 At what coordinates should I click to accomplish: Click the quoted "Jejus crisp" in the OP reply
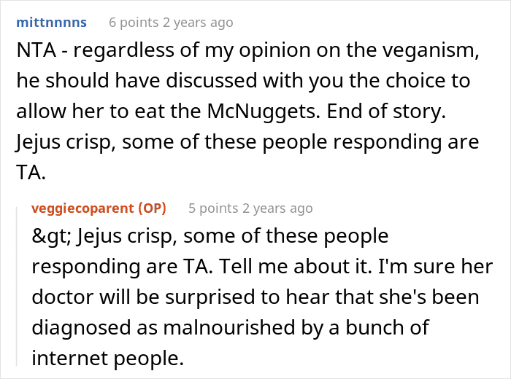[x=126, y=236]
